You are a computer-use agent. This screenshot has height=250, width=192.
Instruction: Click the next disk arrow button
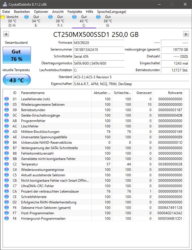[x=186, y=34]
